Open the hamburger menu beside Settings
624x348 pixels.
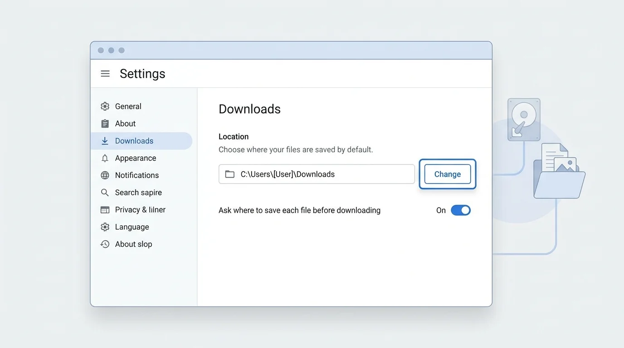coord(105,73)
